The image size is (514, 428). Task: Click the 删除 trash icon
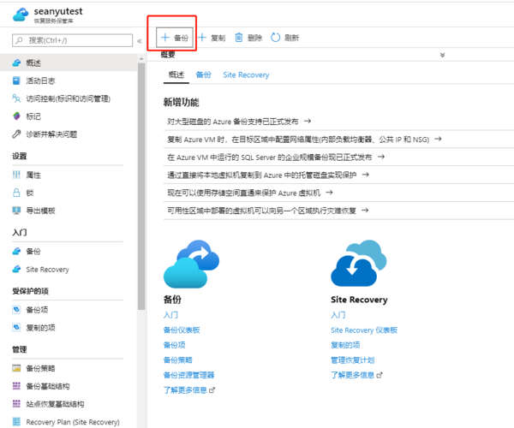tap(239, 38)
